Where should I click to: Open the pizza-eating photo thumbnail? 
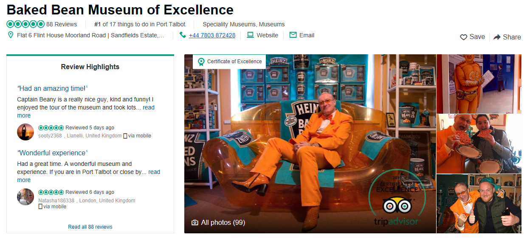(x=479, y=144)
